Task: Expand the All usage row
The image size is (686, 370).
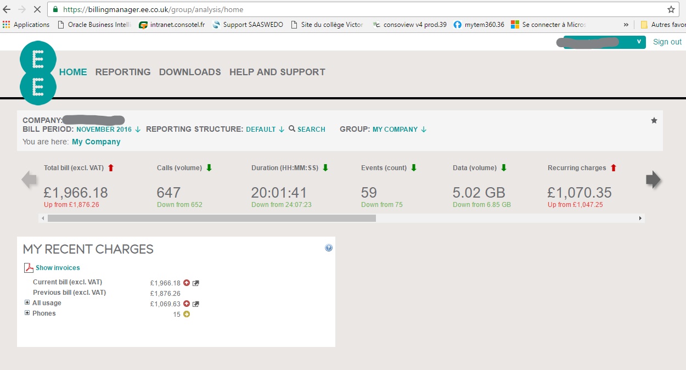Action: [27, 303]
